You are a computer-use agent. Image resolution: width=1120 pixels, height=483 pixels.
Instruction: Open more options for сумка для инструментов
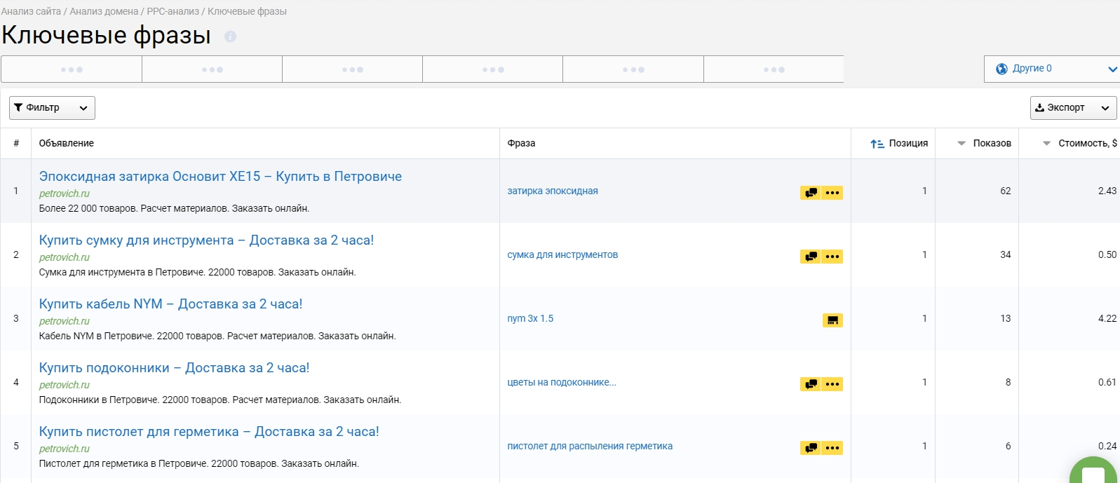(832, 257)
